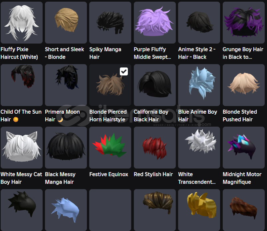
Task: Pick the Midnight Motor Magnifique hair
Action: [244, 148]
